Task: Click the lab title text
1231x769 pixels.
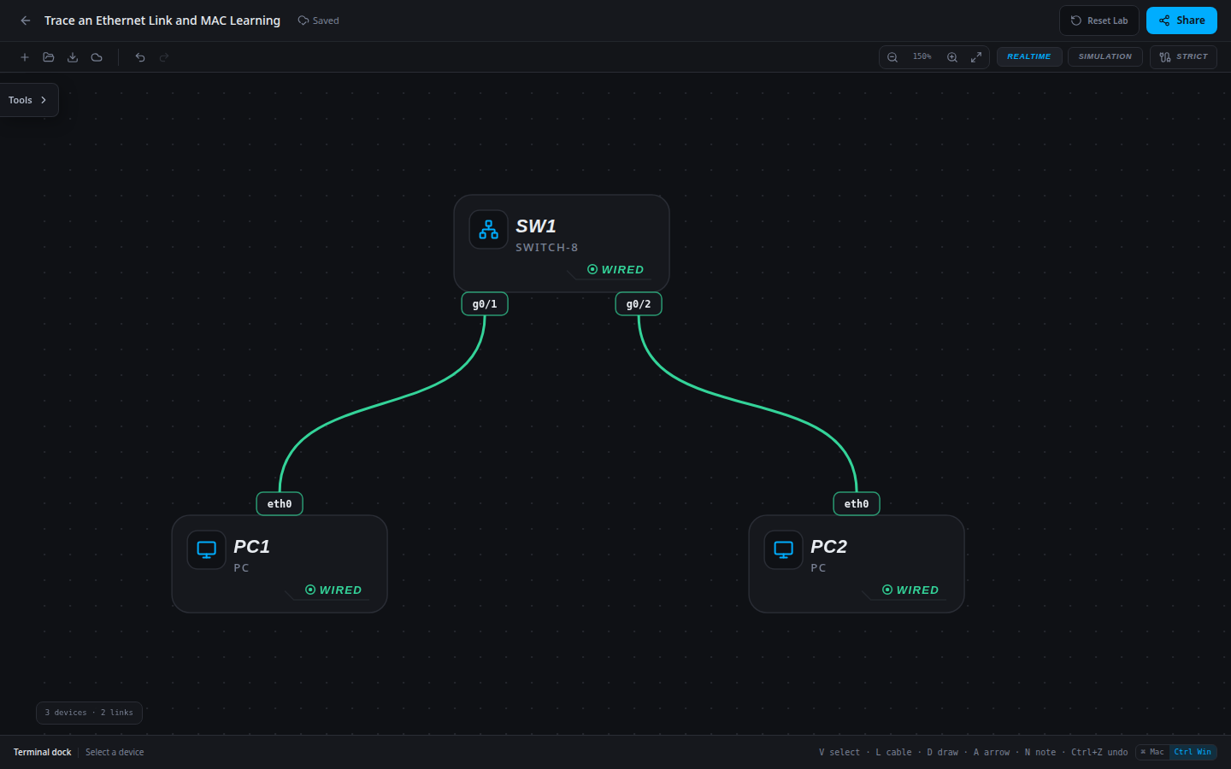Action: click(162, 21)
